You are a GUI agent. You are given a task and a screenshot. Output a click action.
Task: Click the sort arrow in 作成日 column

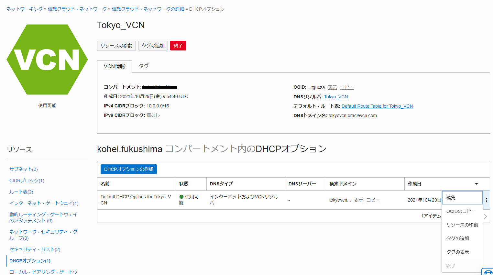[476, 184]
